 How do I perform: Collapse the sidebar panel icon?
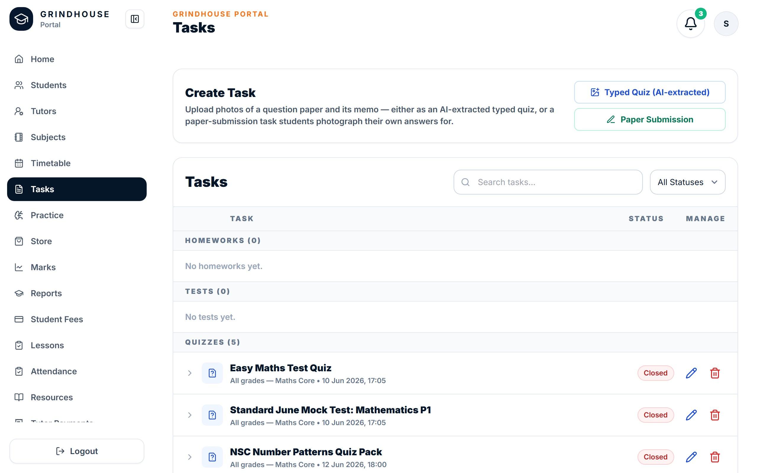[135, 19]
